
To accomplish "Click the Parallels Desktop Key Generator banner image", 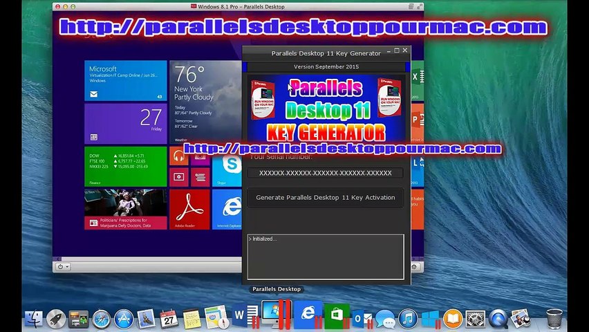I will pos(326,108).
